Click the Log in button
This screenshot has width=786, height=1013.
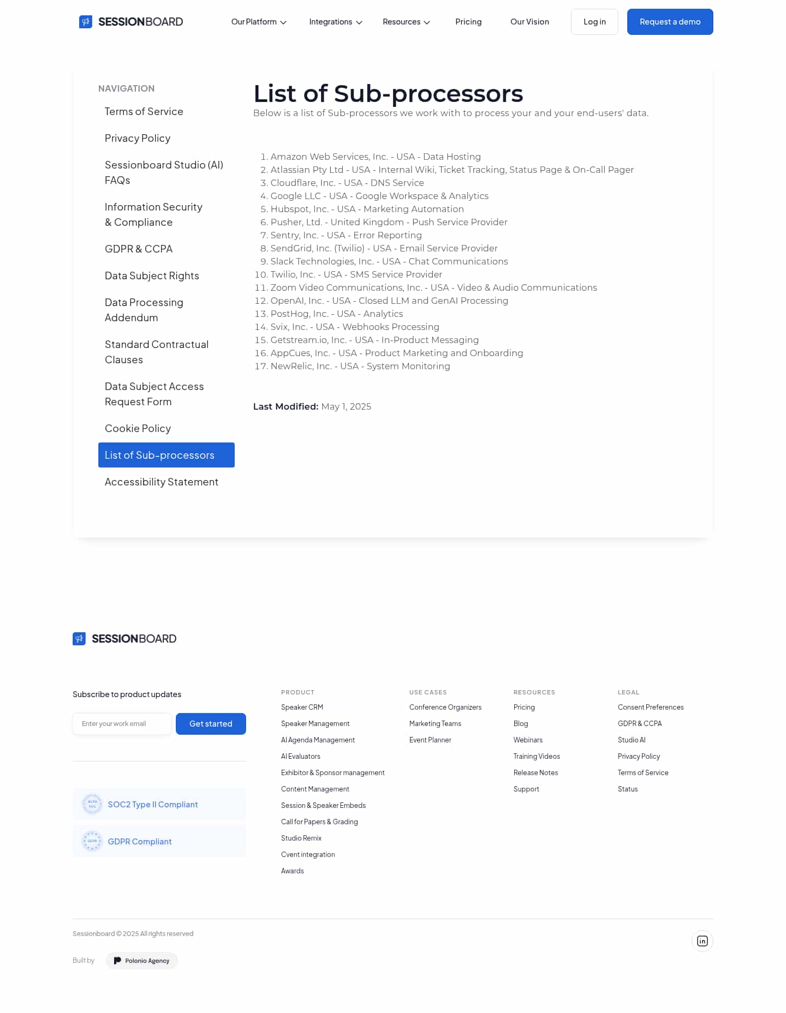click(594, 22)
